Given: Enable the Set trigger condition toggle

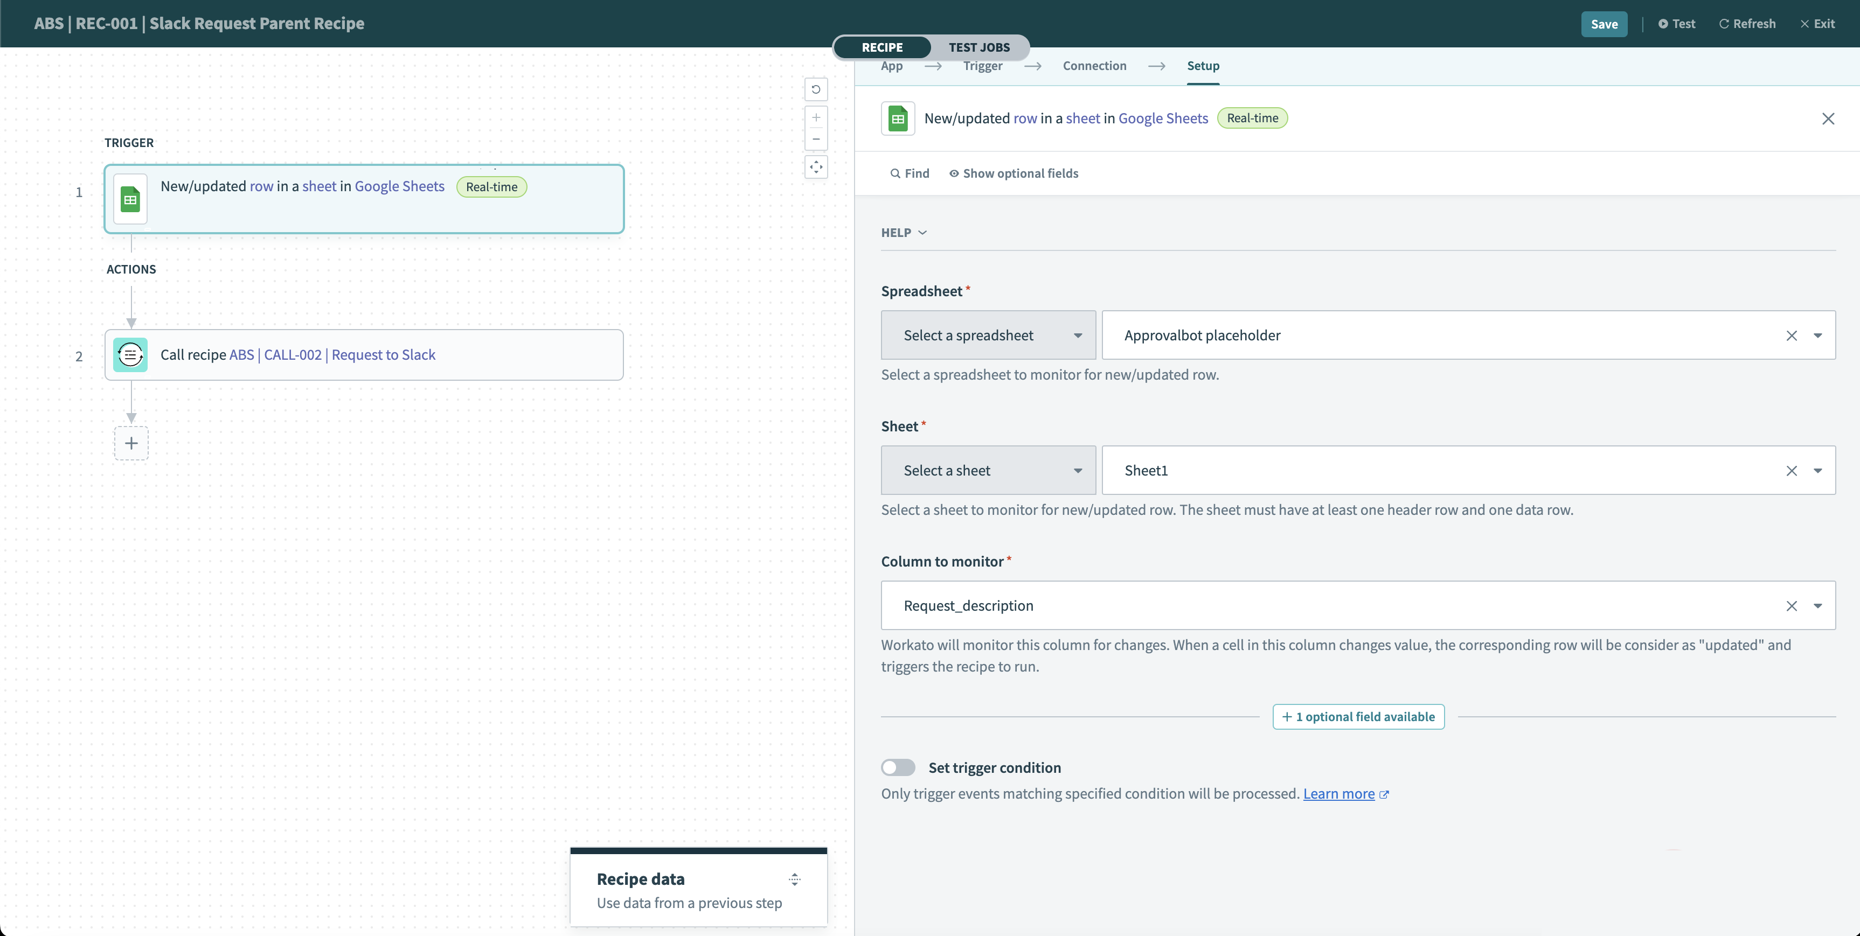Looking at the screenshot, I should point(898,767).
